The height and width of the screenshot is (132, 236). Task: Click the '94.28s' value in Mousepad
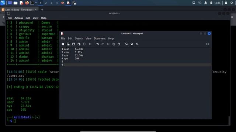point(79,49)
